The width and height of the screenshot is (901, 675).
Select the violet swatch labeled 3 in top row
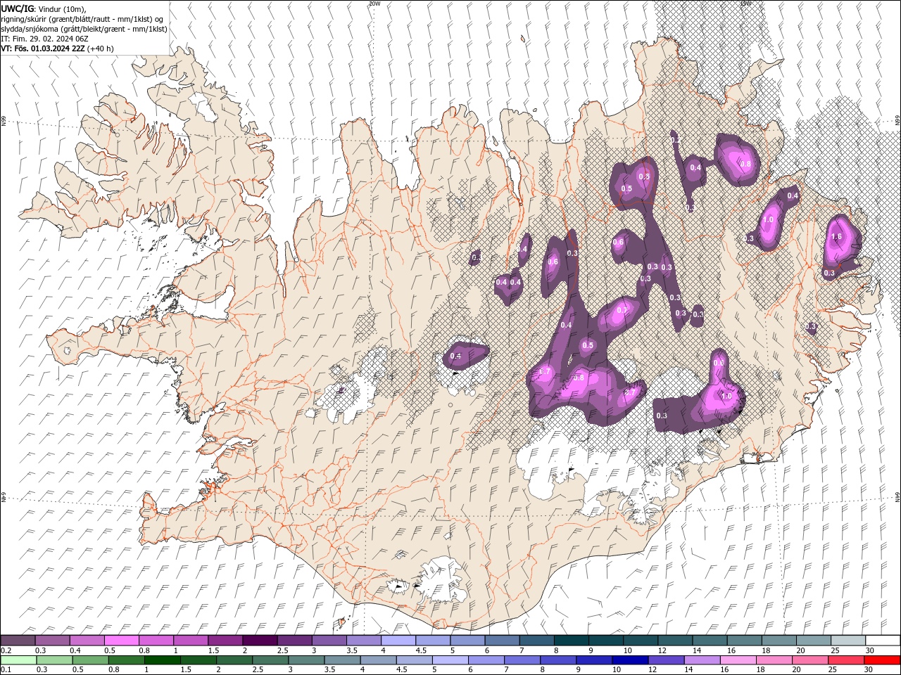point(329,641)
